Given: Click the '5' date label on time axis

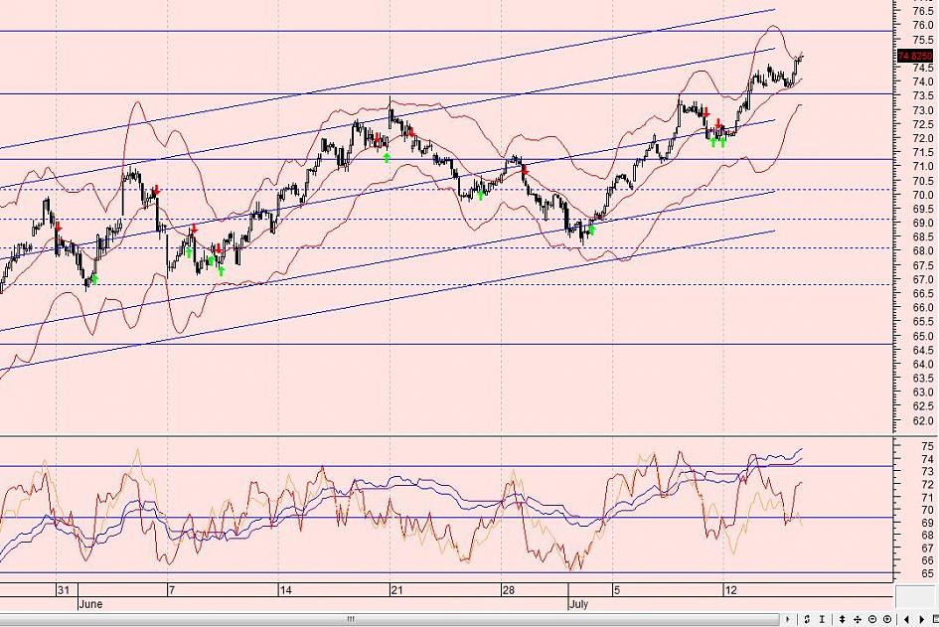Looking at the screenshot, I should [x=615, y=589].
